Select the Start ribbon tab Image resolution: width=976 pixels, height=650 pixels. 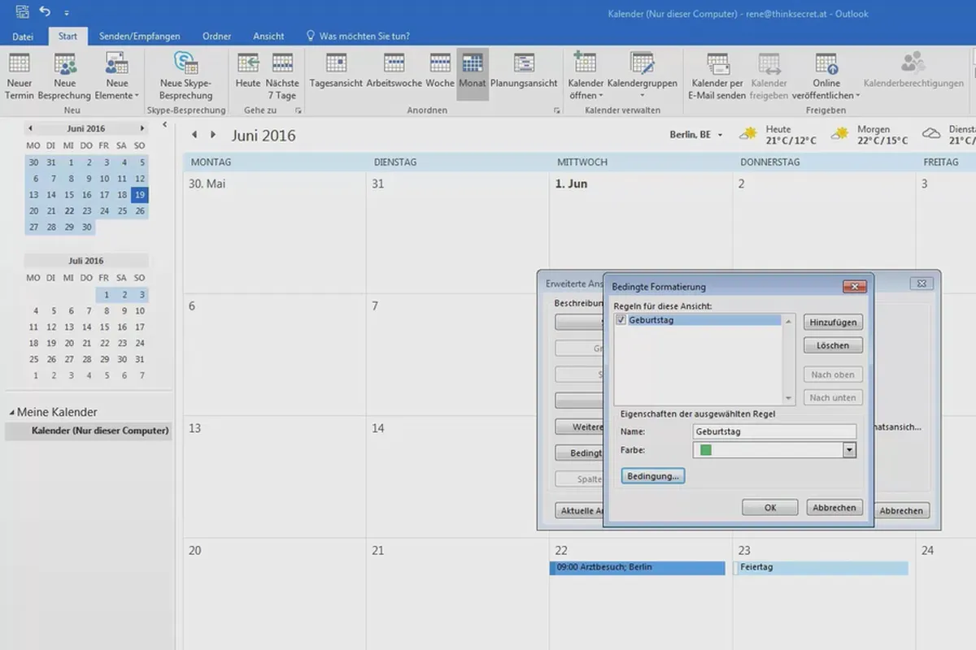[68, 37]
